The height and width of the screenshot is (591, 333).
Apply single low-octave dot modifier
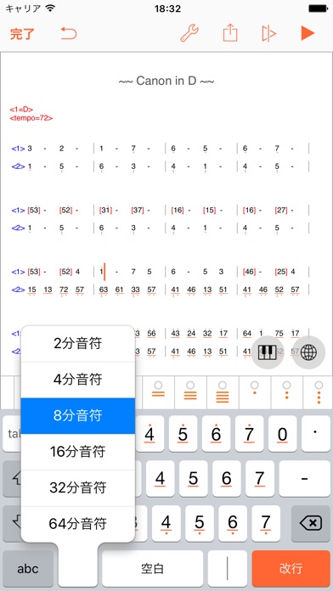pyautogui.click(x=255, y=392)
